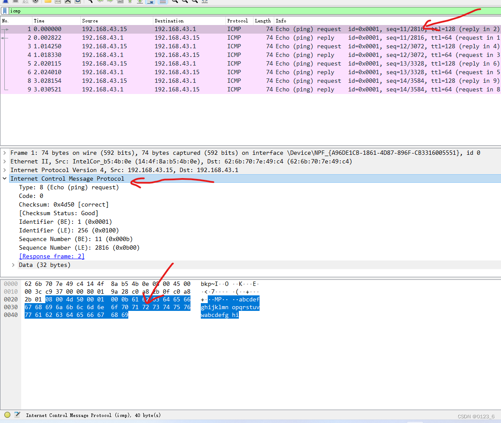Expand the Internet Protocol Version 4 node

(5, 170)
